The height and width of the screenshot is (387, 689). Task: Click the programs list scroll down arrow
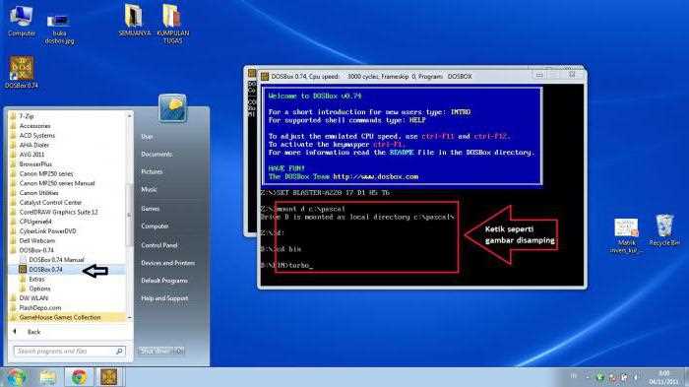pyautogui.click(x=129, y=317)
